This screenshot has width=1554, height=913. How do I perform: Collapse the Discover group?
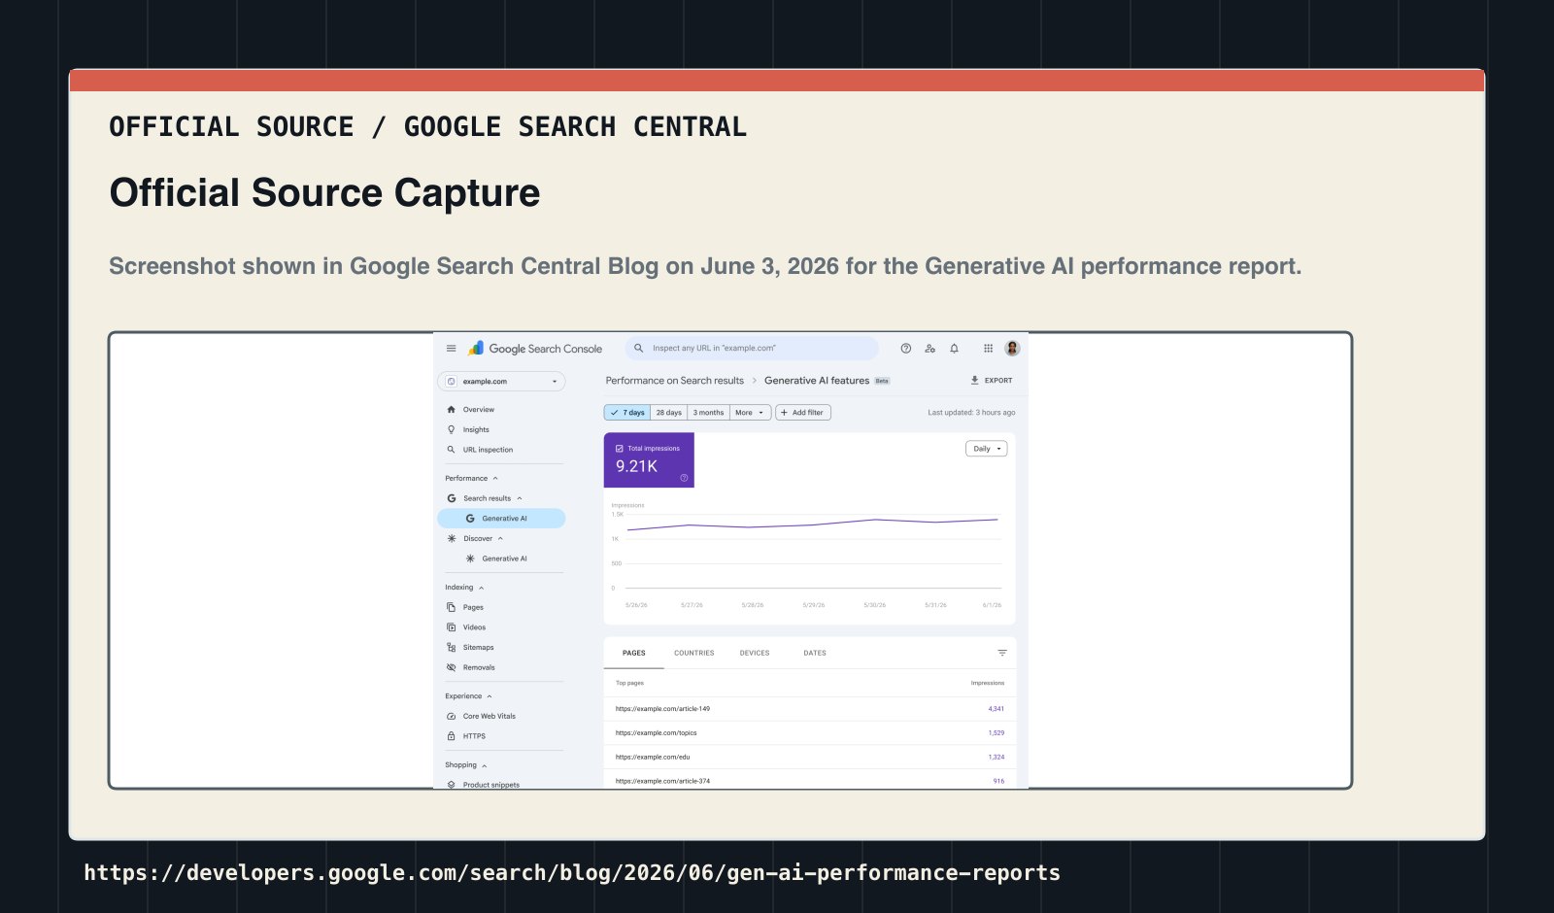(500, 539)
